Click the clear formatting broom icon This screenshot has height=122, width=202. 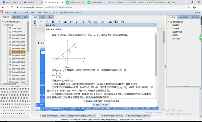(x=83, y=22)
